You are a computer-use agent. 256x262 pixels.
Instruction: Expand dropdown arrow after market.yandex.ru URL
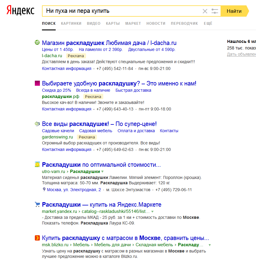(x=152, y=212)
